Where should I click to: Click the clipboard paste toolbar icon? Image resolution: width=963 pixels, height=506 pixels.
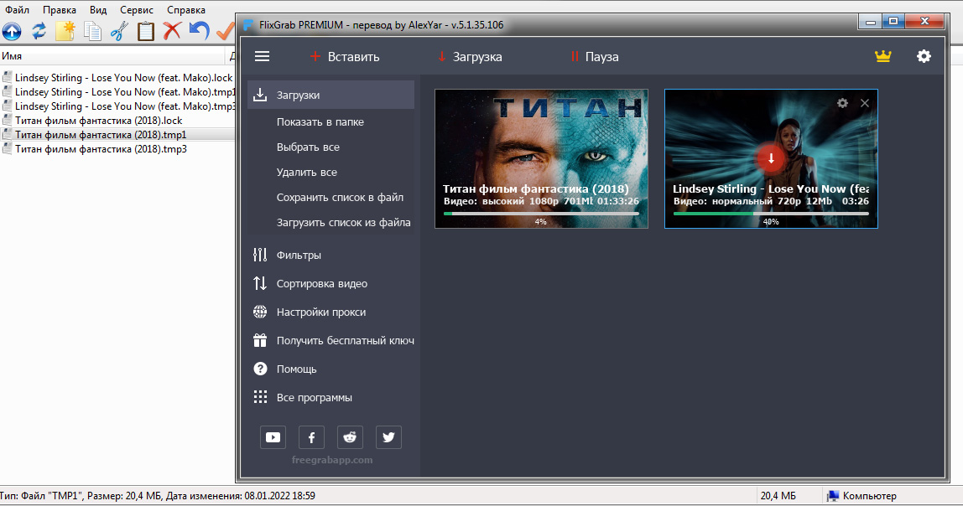146,31
